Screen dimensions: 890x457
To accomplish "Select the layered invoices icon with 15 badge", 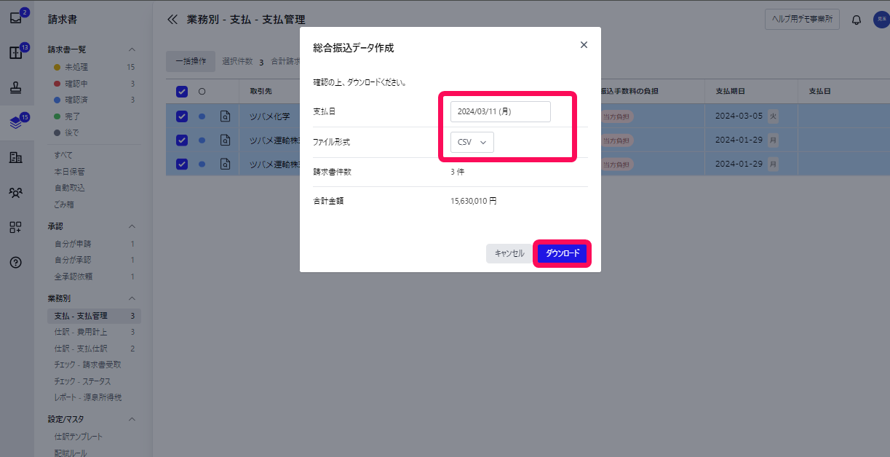I will pos(16,123).
